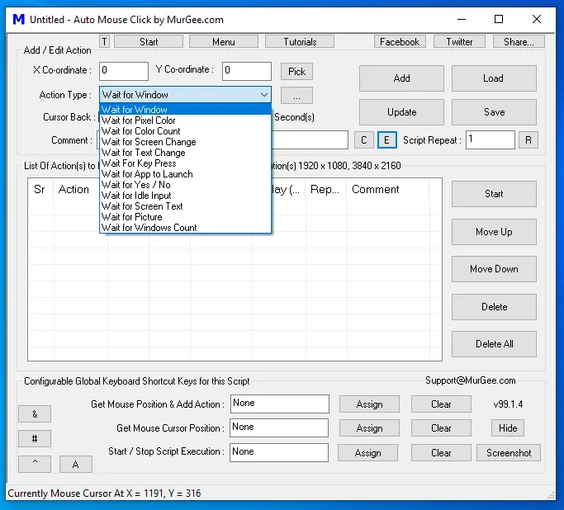Click the A button near shortcut keys
Viewport: 564px width, 510px height.
pyautogui.click(x=75, y=464)
